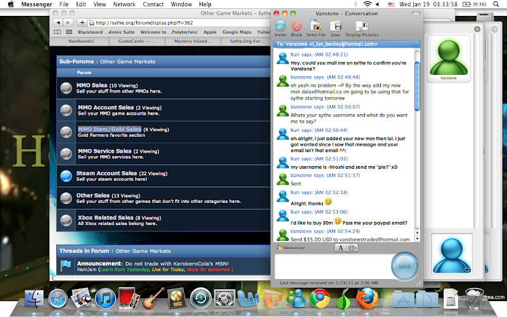Go forward in Safari

click(x=68, y=23)
